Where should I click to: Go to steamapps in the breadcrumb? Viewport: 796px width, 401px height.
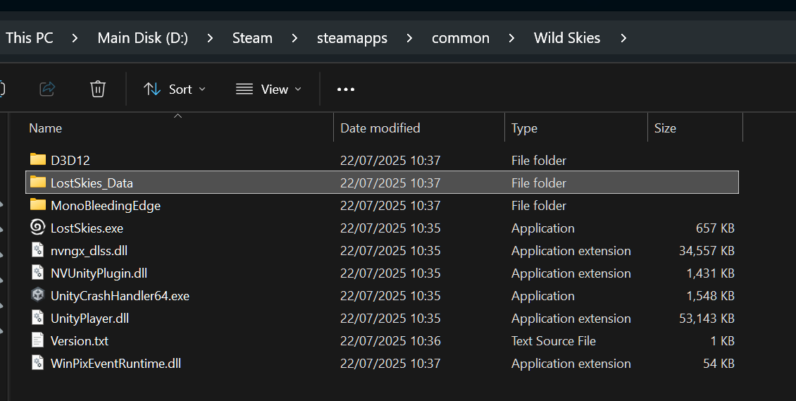click(352, 38)
